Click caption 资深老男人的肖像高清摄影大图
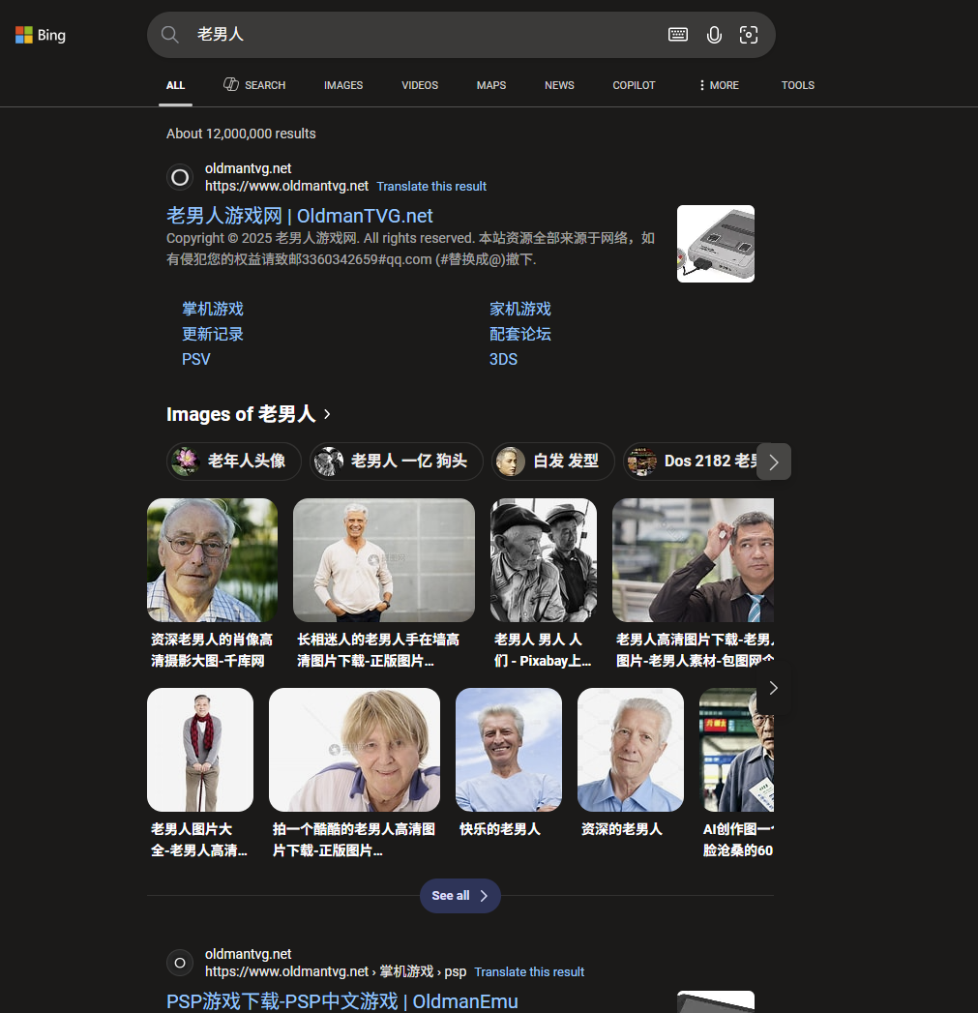 point(212,650)
